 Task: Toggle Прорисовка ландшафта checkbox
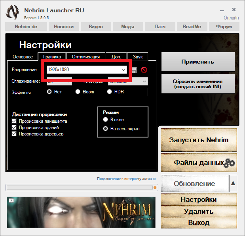[15, 121]
